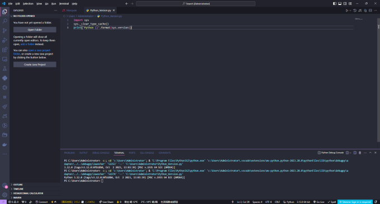Click the Open Folder button
Image resolution: width=380 pixels, height=204 pixels.
[x=35, y=30]
